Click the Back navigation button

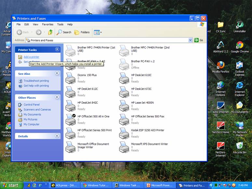23,32
